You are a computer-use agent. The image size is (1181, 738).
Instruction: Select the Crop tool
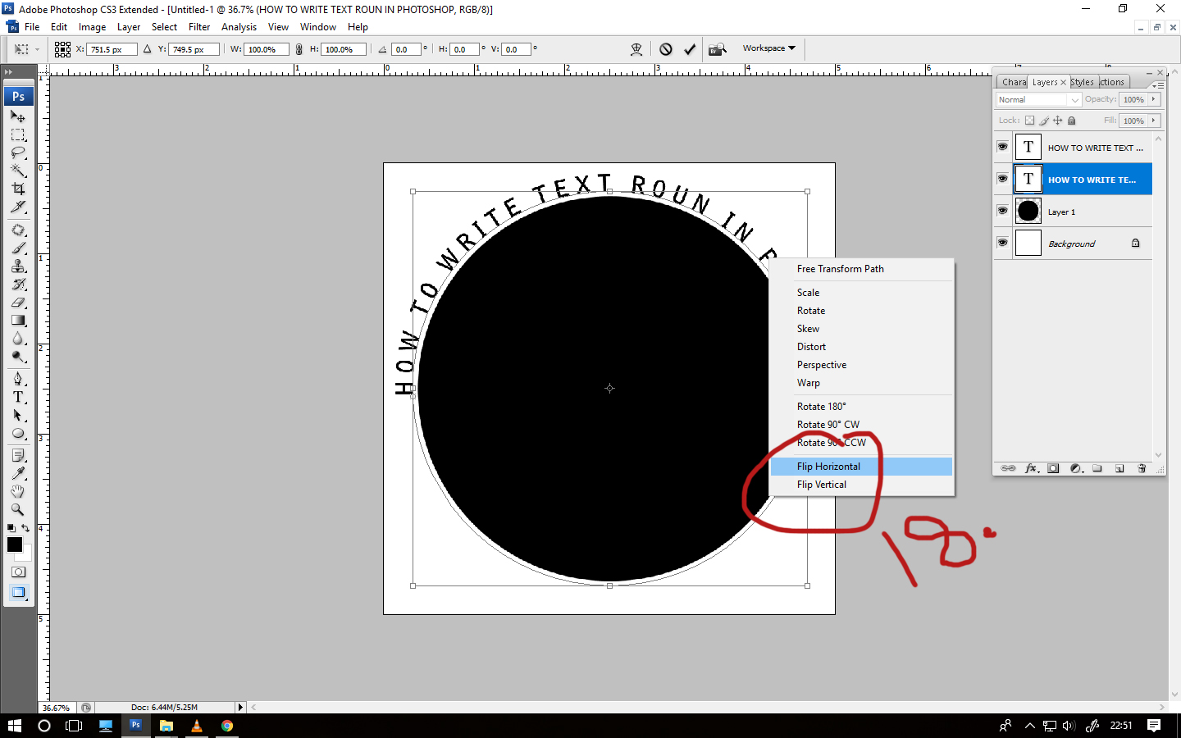pos(18,189)
